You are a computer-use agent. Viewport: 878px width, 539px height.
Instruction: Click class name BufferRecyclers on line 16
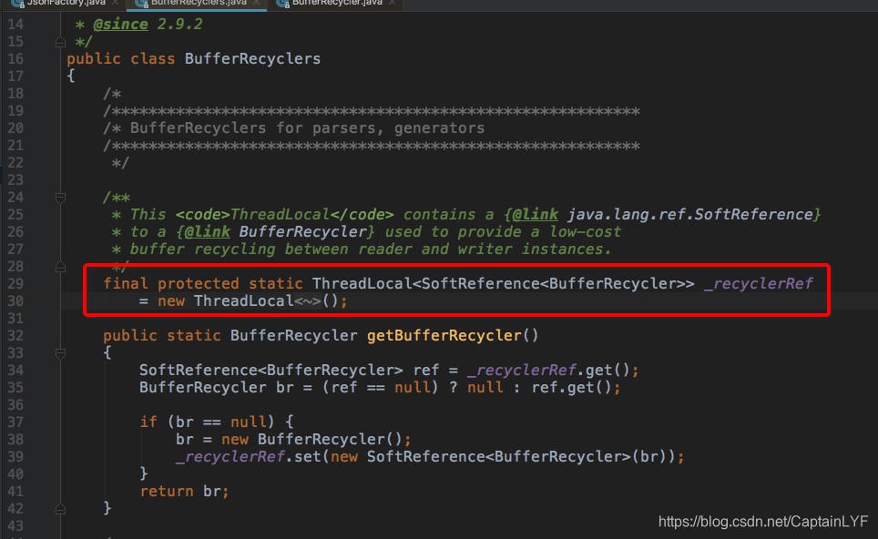pos(252,59)
